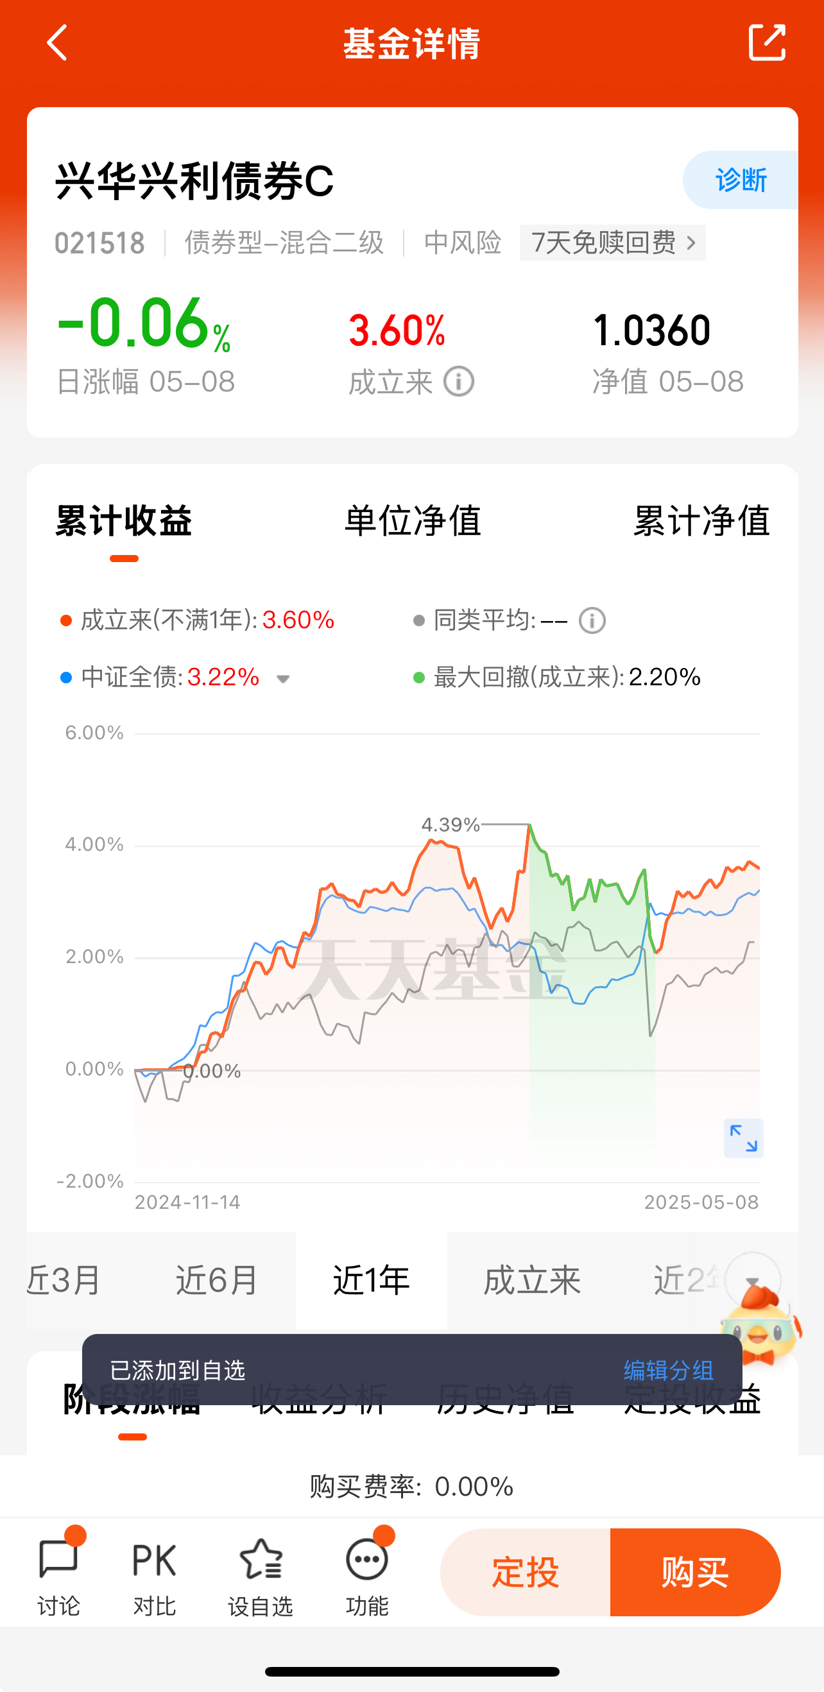Select the 近6月 time range
This screenshot has height=1692, width=824.
coord(218,1280)
